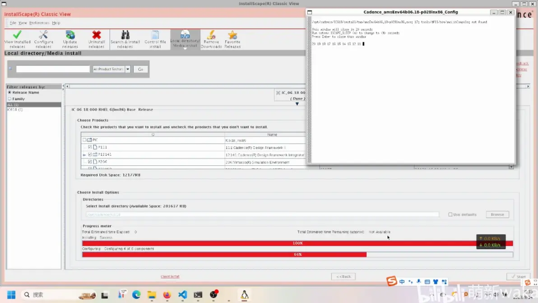
Task: Click the X icon on the IC_06 18 00 tab
Action: click(x=278, y=93)
